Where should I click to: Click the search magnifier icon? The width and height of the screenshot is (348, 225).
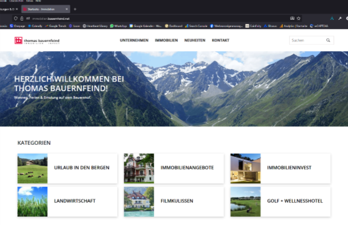pos(328,40)
